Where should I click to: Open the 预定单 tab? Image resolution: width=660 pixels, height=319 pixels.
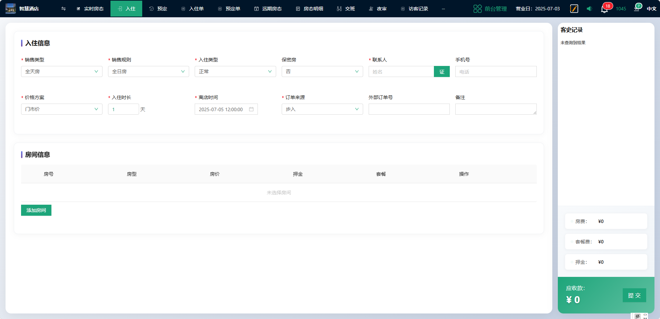coord(229,9)
